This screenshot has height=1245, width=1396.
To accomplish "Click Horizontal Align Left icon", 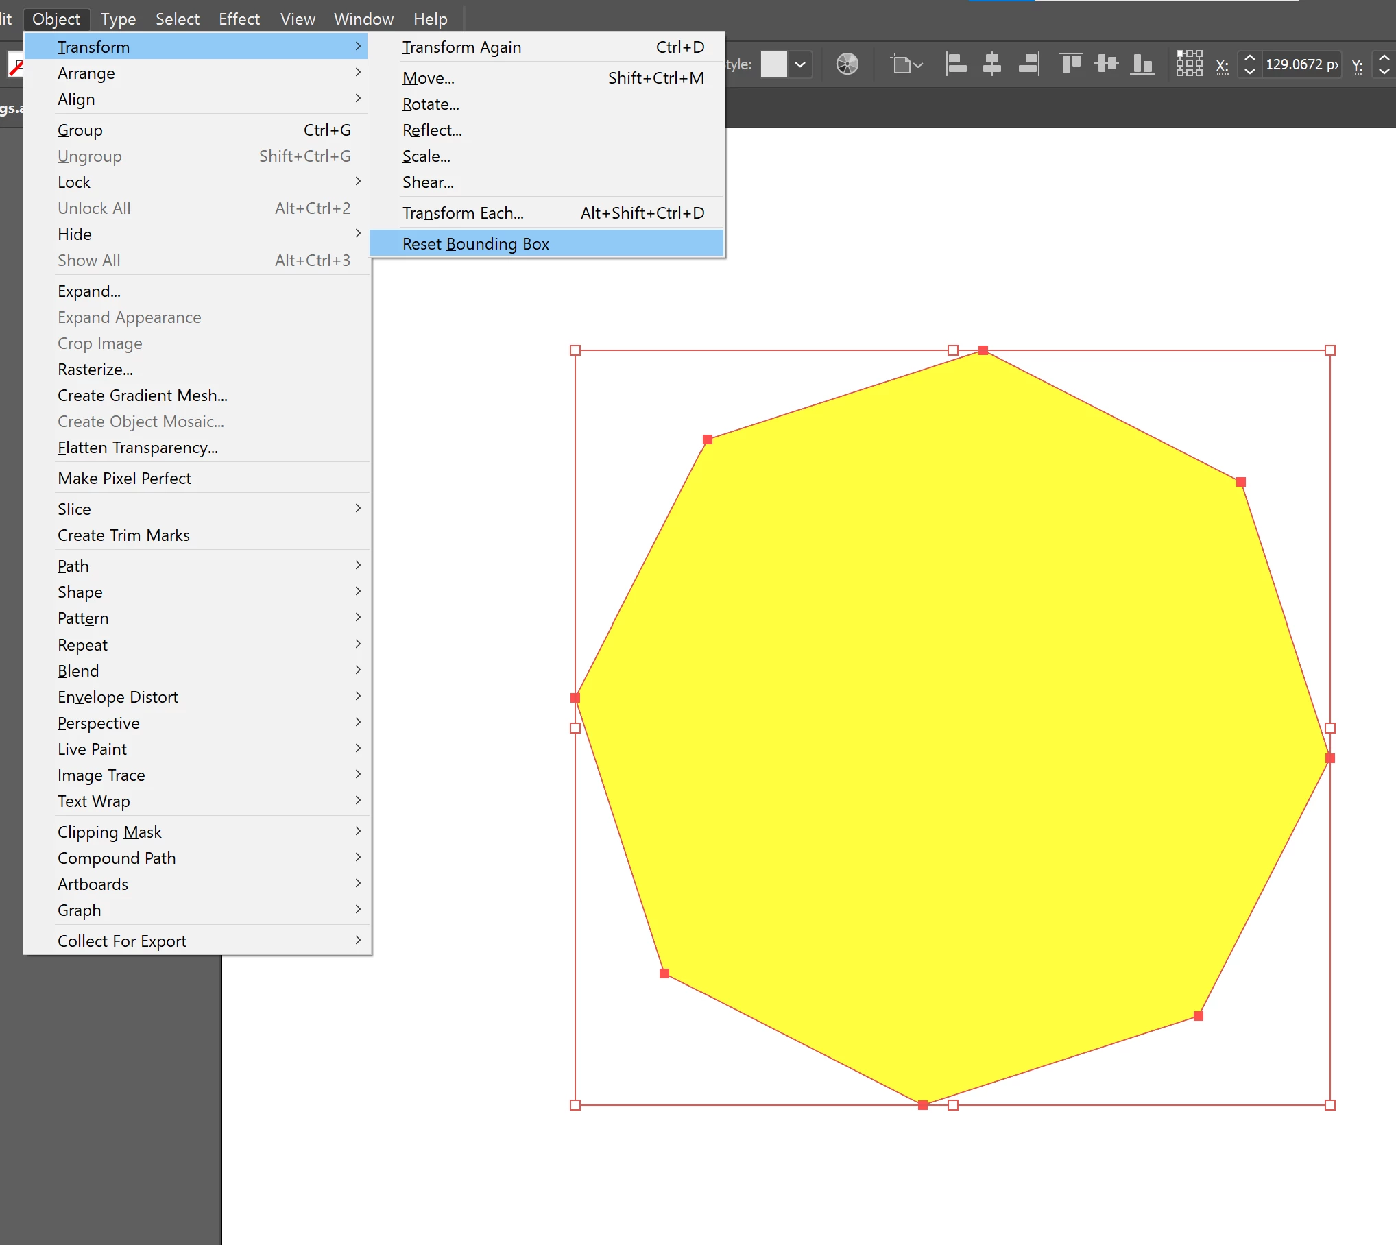I will pos(956,64).
